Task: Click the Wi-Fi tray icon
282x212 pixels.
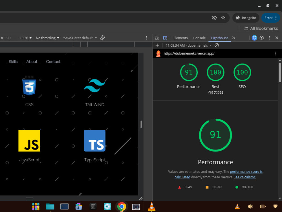Action: (275, 206)
